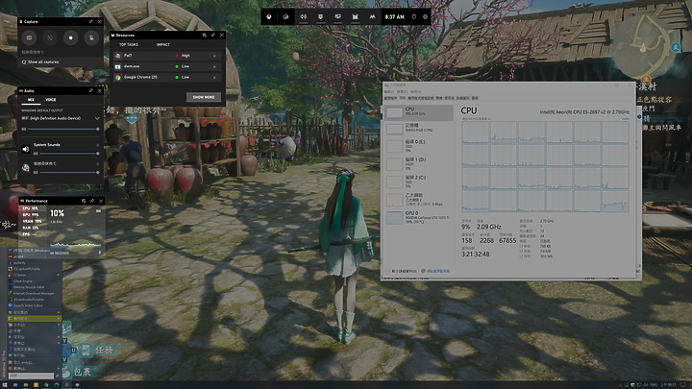Select the VRAM metric in Performance widget
This screenshot has height=389, width=692.
coord(32,222)
